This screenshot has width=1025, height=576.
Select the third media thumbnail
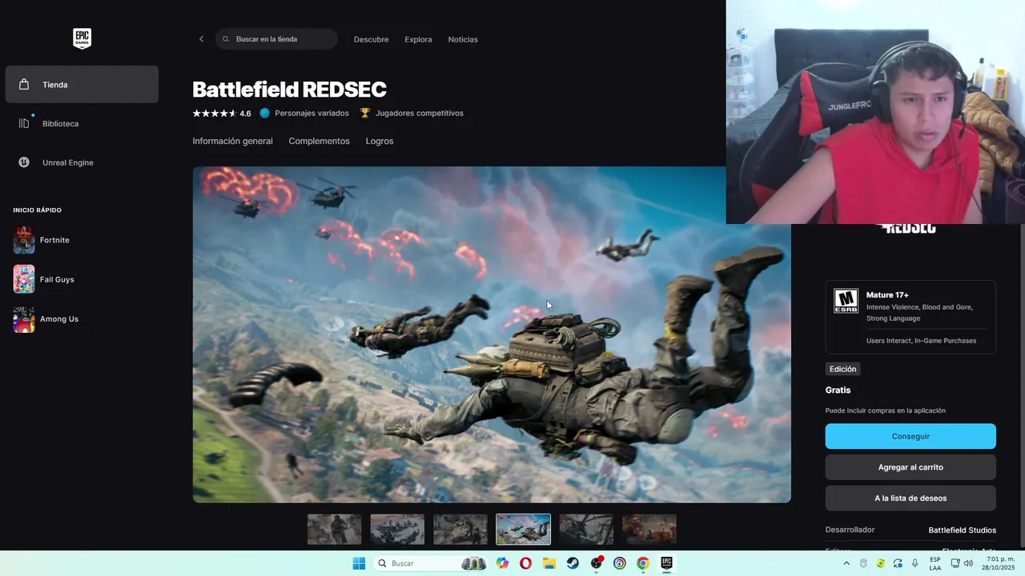point(460,530)
